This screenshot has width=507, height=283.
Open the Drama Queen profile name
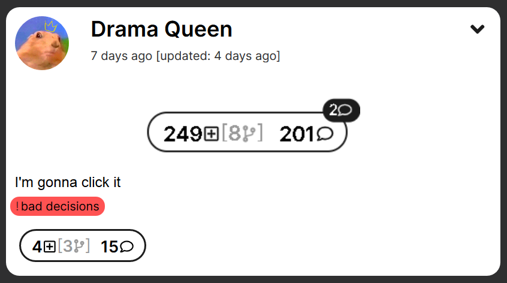tap(161, 29)
